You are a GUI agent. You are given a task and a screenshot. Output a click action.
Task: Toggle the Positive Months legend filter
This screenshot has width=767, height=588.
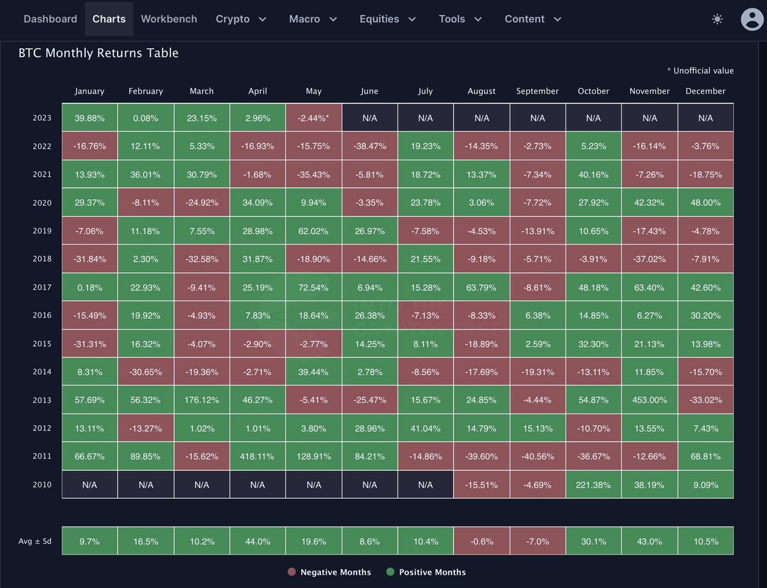(426, 572)
